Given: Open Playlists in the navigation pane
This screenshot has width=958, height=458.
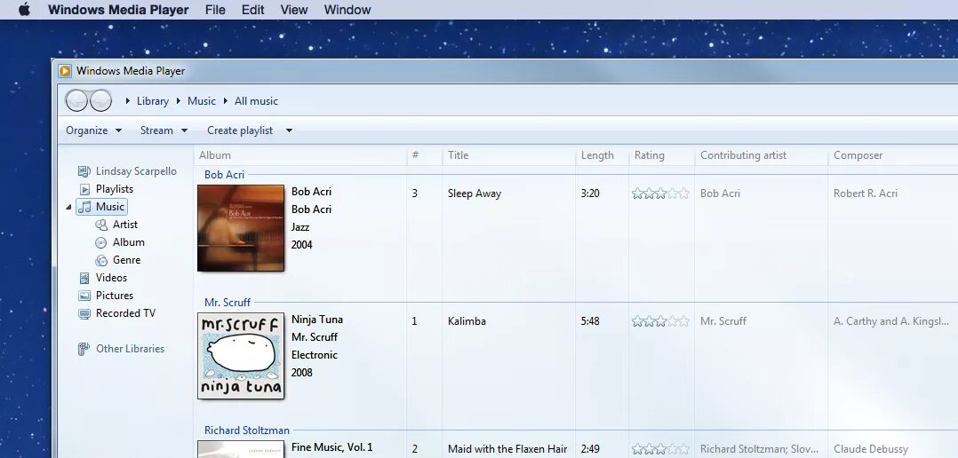Looking at the screenshot, I should (x=115, y=189).
